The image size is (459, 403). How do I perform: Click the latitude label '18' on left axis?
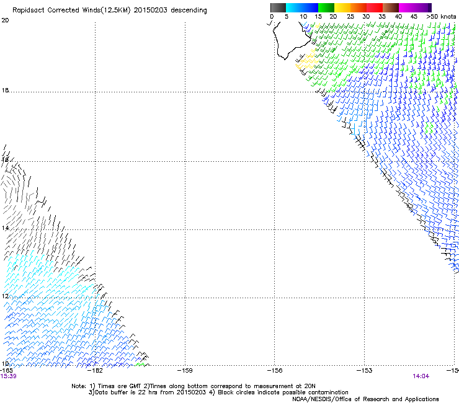5,90
